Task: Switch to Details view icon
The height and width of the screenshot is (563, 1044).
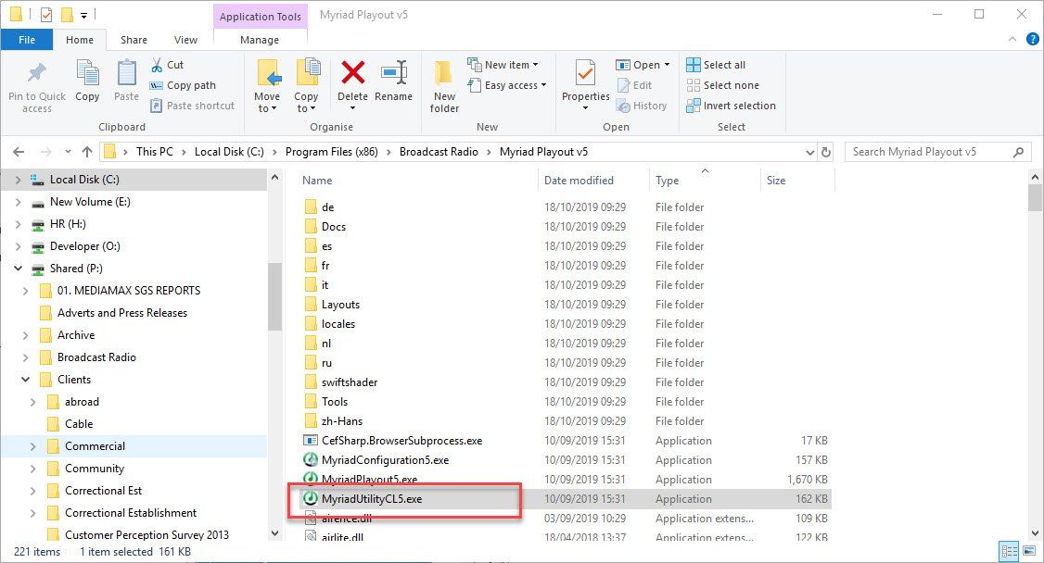Action: coord(1010,550)
